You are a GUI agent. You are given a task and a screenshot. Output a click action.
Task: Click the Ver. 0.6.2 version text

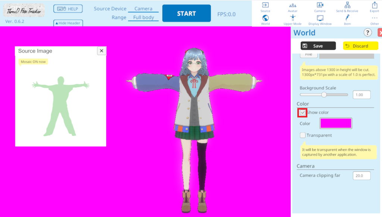click(x=15, y=21)
